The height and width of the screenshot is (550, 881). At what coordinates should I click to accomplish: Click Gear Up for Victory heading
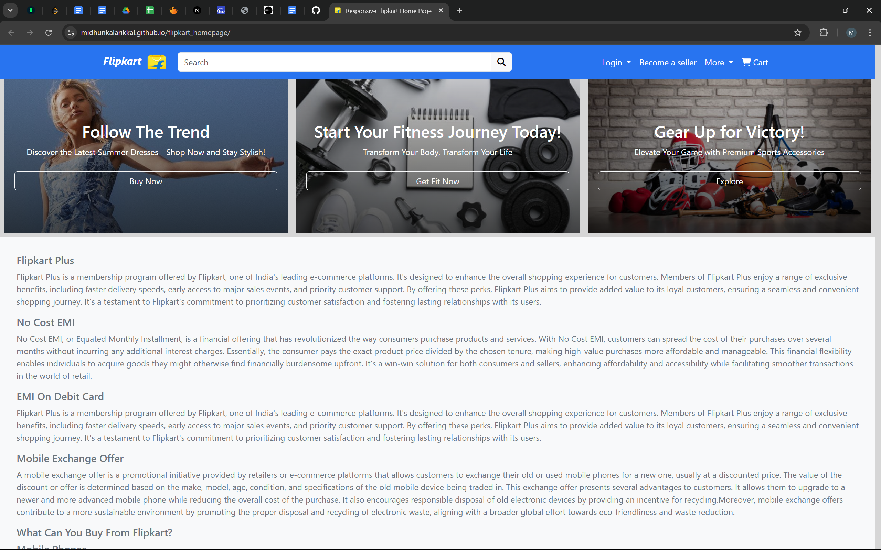point(729,132)
